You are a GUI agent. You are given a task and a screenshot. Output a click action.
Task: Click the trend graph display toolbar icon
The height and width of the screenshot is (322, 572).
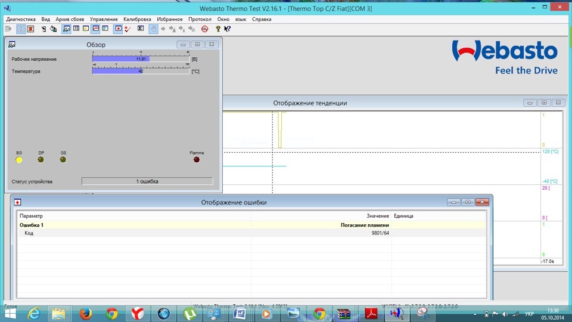pyautogui.click(x=95, y=29)
